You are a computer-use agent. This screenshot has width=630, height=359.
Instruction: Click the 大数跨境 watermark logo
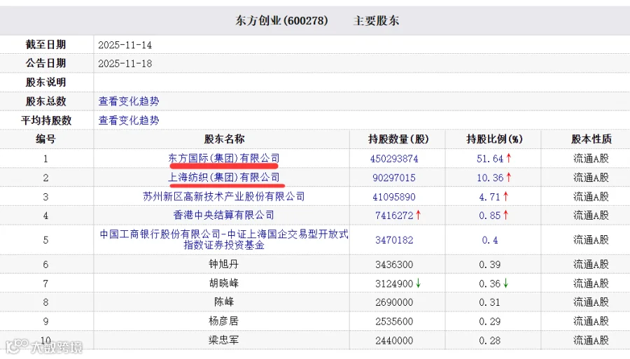click(x=44, y=346)
